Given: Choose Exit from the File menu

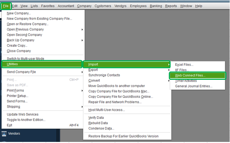Looking at the screenshot, I should (43, 125).
